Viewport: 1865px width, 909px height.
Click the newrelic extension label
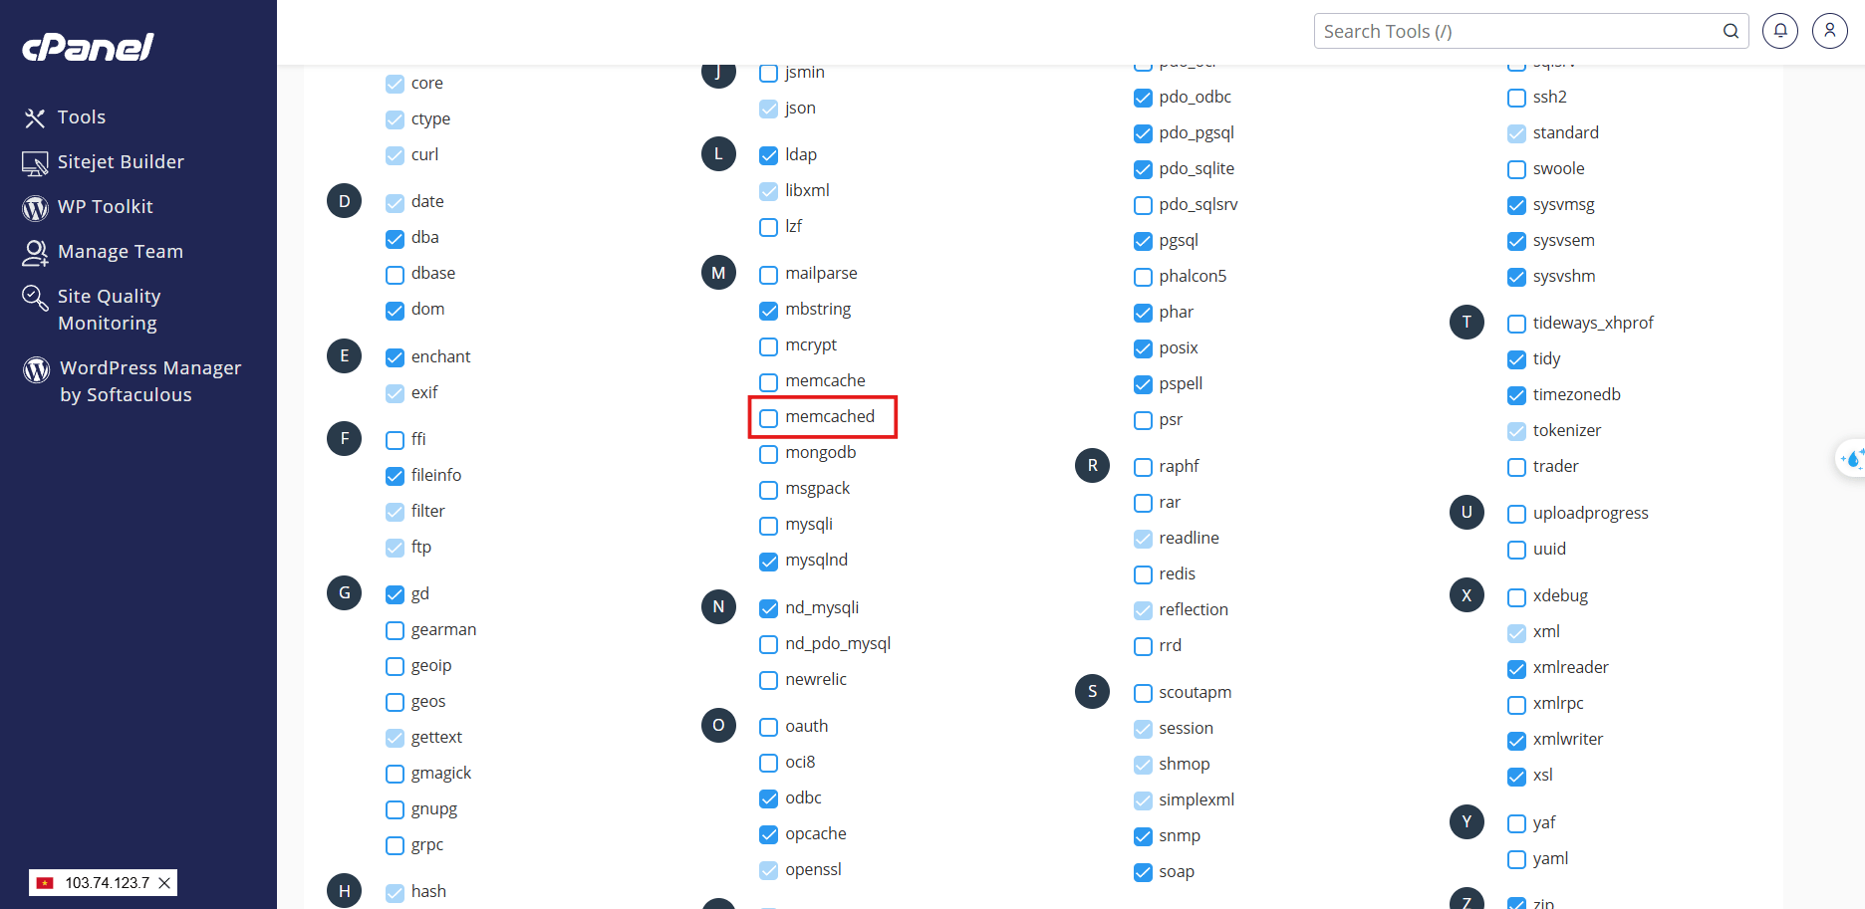[816, 679]
